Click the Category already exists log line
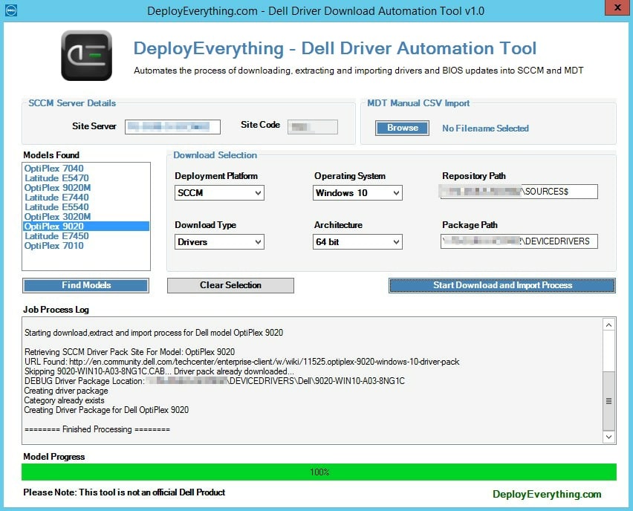Viewport: 633px width, 511px height. click(64, 400)
